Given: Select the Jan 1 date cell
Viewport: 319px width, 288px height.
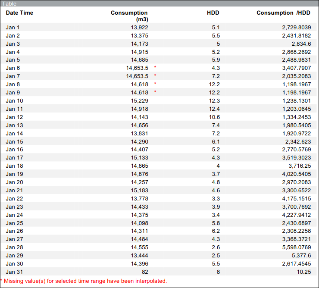Looking at the screenshot, I should click(x=13, y=28).
